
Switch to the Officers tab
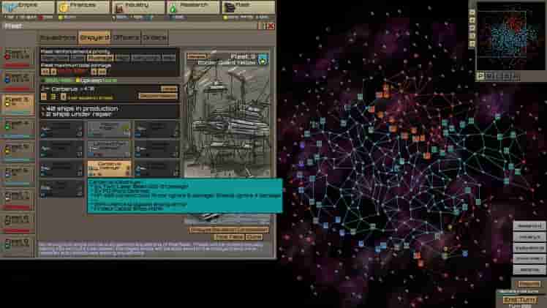(127, 37)
